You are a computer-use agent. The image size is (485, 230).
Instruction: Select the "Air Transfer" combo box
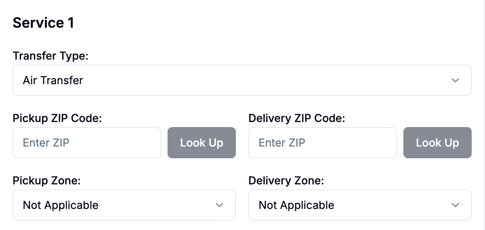tap(242, 80)
